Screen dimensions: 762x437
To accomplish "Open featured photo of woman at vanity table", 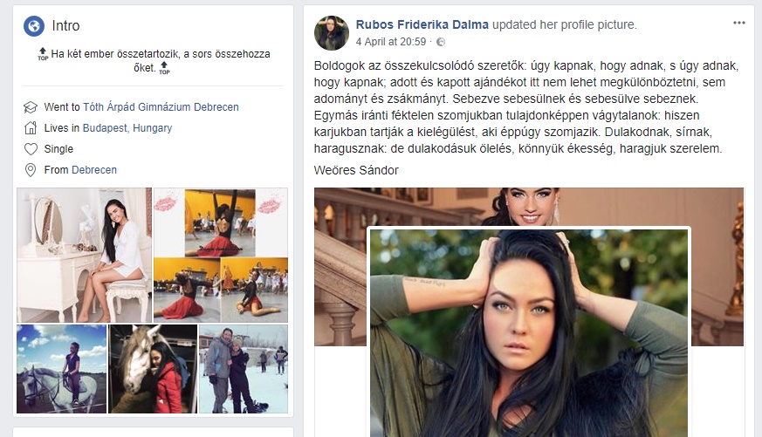I will [85, 256].
